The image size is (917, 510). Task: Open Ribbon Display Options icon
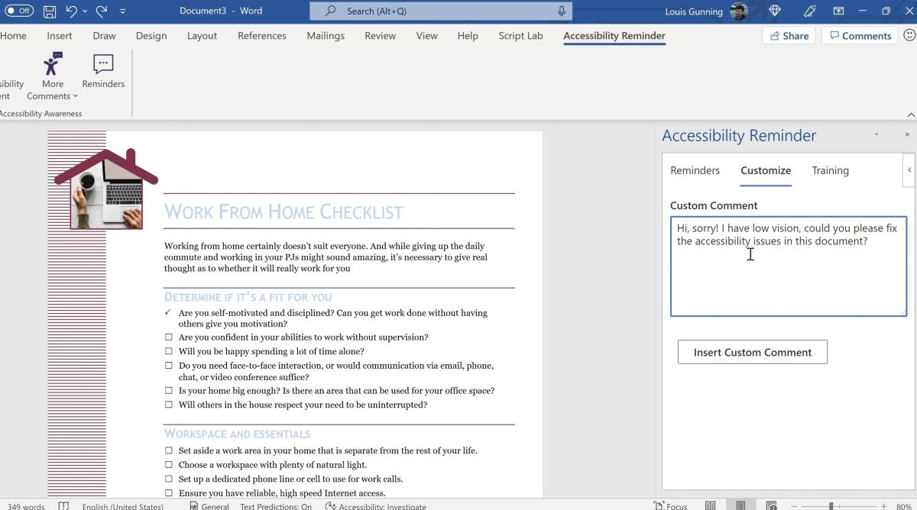[838, 11]
